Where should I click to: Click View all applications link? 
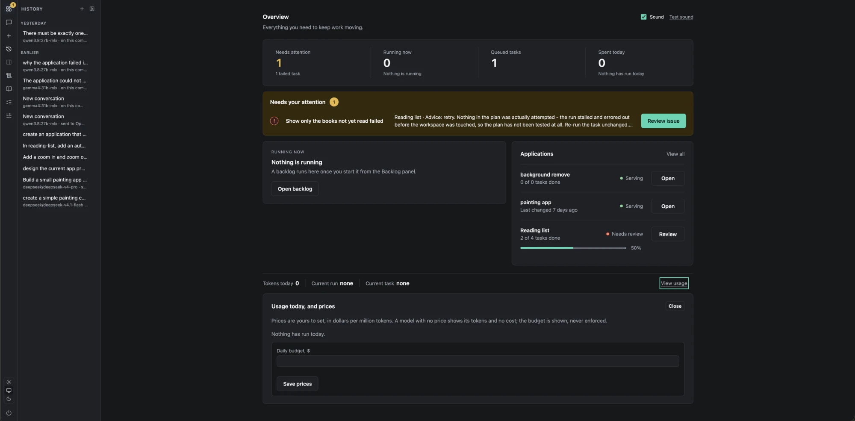click(675, 154)
